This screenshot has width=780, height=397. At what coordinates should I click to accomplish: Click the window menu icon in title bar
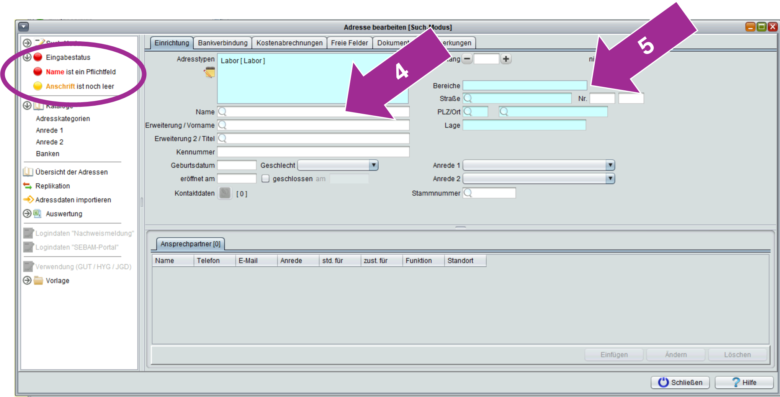[x=23, y=27]
